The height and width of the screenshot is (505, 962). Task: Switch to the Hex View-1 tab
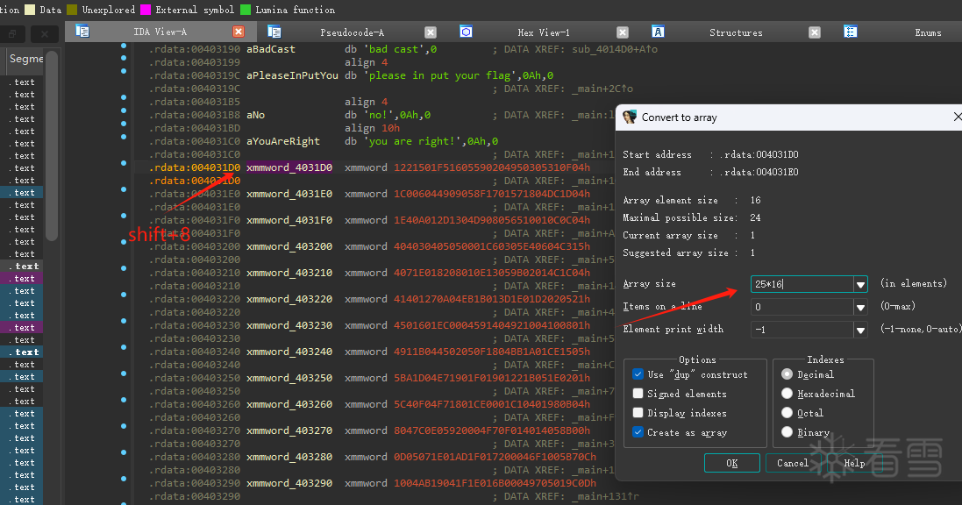click(x=544, y=32)
